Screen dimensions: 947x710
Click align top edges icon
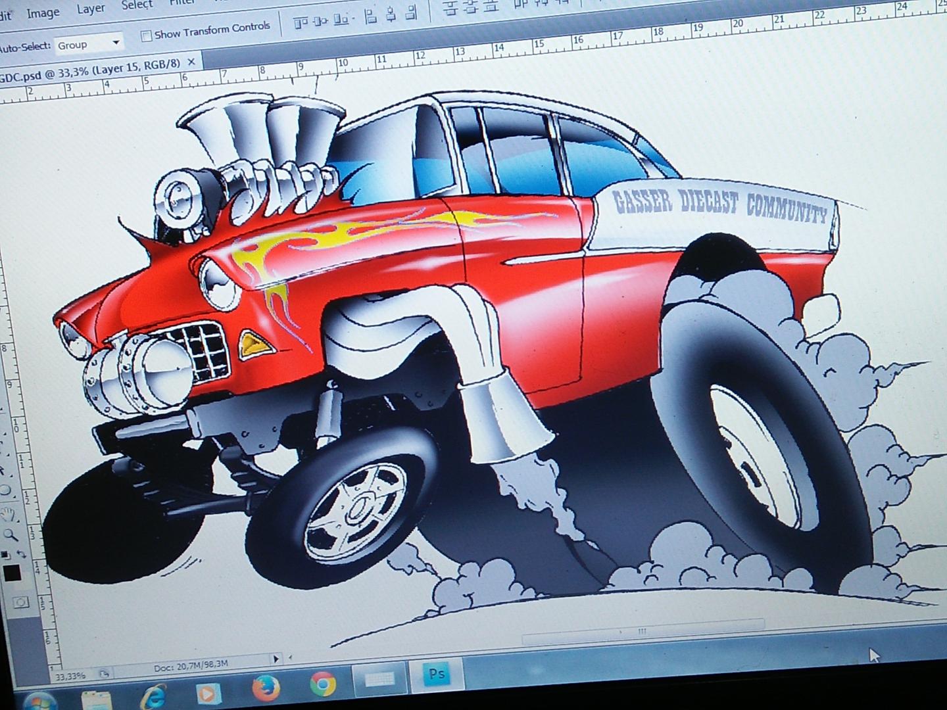click(301, 23)
